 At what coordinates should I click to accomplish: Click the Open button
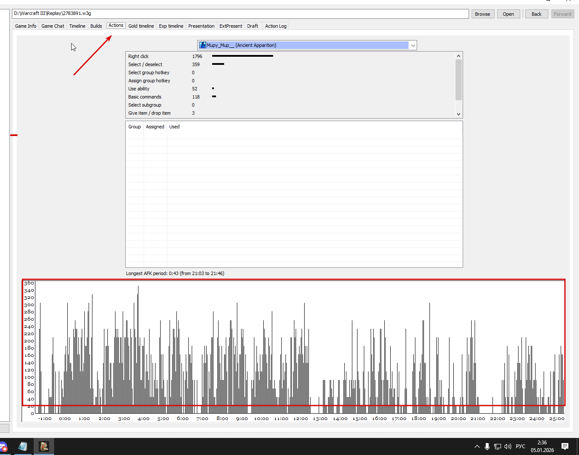(x=508, y=14)
